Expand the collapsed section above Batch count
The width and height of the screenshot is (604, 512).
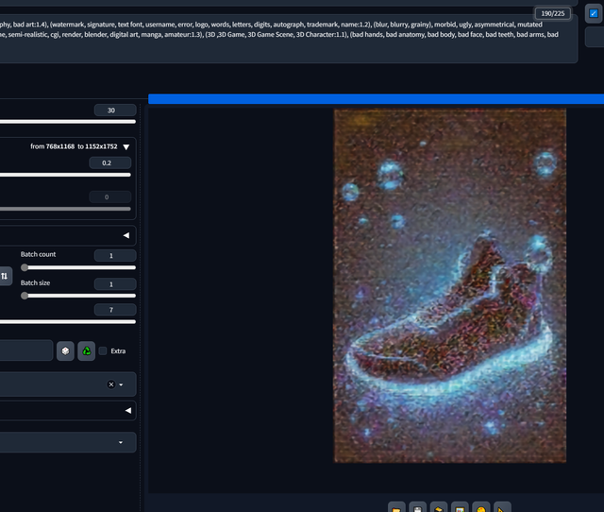coord(126,235)
